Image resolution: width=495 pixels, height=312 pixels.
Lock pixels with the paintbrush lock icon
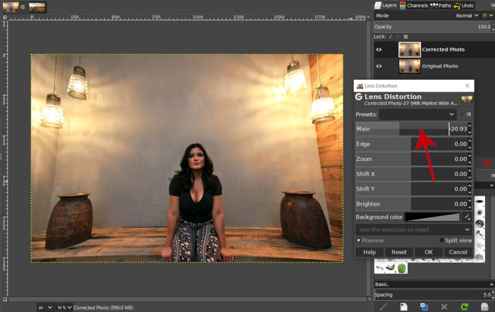(390, 37)
